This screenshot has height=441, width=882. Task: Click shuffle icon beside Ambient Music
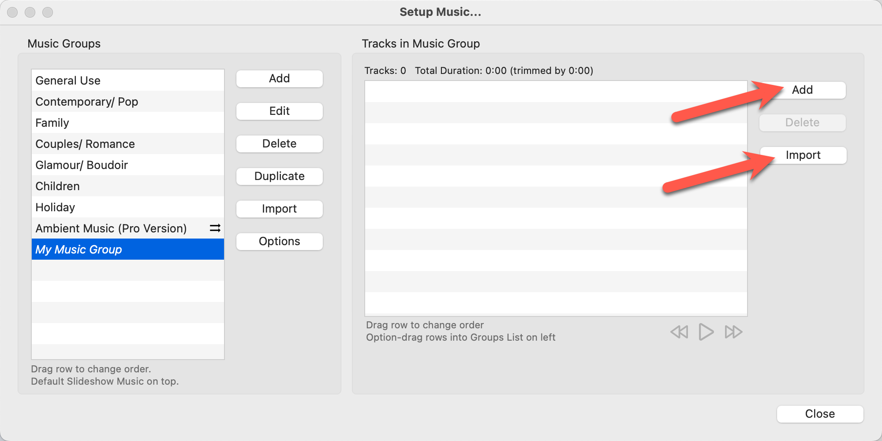215,228
